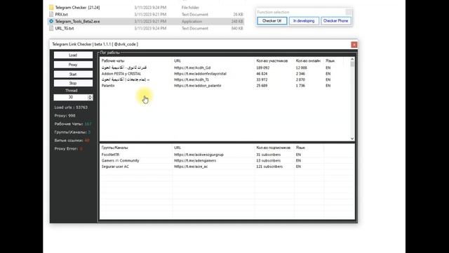This screenshot has width=449, height=253.
Task: Click Рабочие Чаты counter label
Action: coord(73,124)
